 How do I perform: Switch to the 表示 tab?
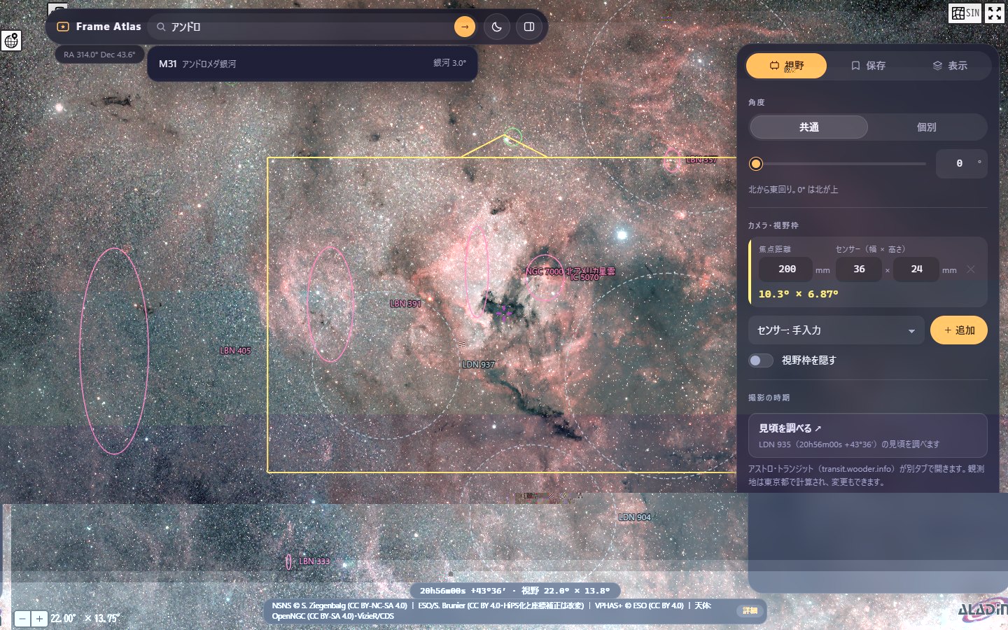click(x=950, y=66)
